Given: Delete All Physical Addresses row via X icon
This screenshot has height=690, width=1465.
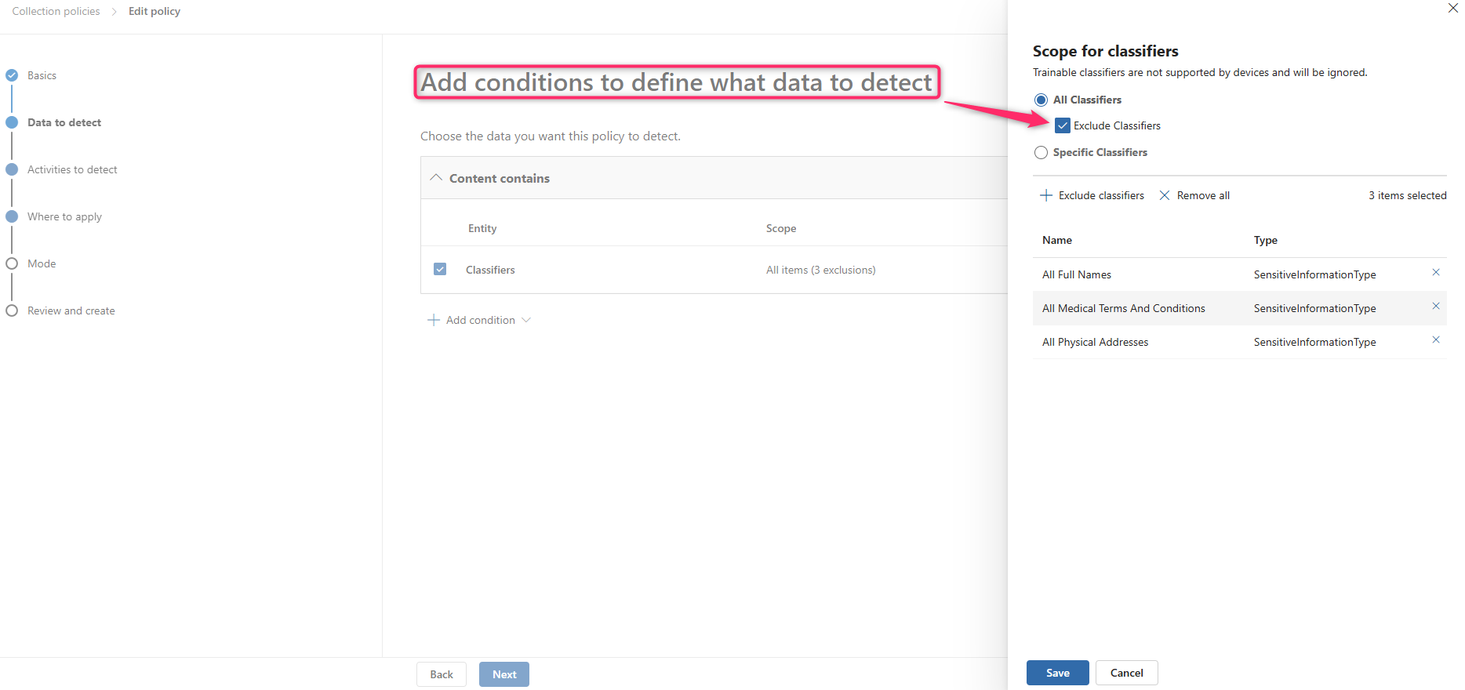Looking at the screenshot, I should 1436,340.
